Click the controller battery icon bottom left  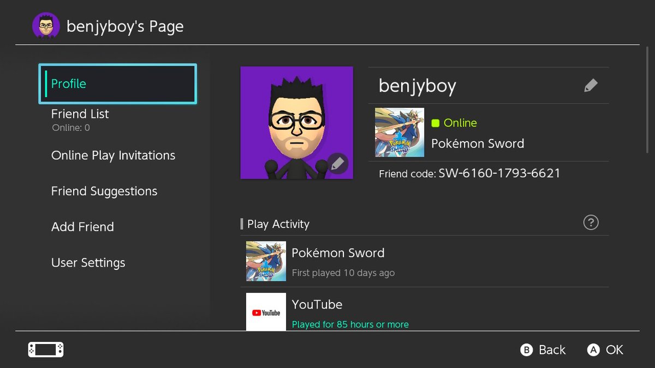[x=45, y=349]
